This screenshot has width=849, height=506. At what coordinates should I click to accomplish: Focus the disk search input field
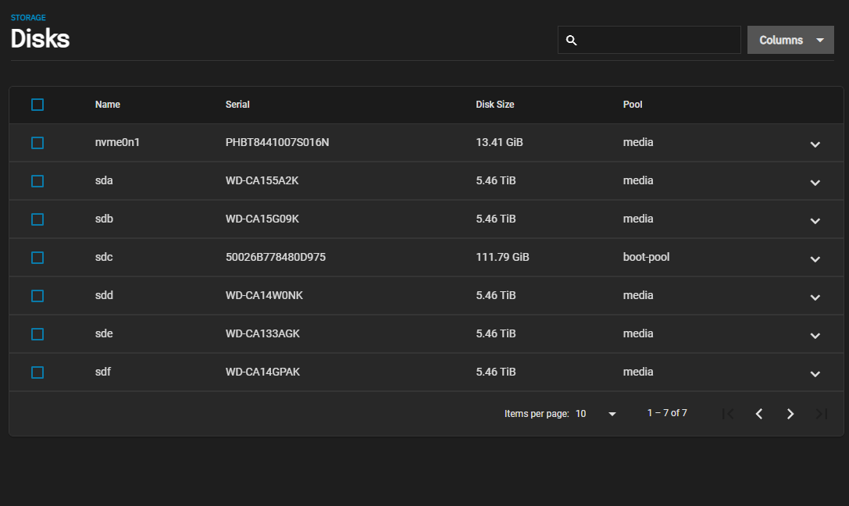point(649,40)
